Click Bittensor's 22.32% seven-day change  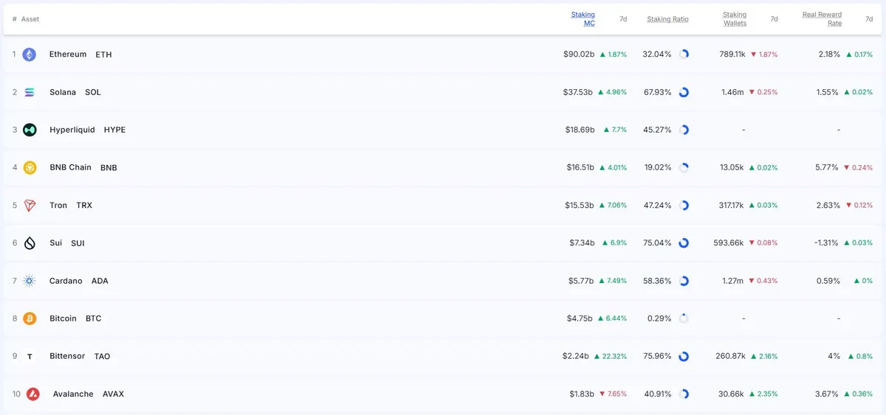610,357
